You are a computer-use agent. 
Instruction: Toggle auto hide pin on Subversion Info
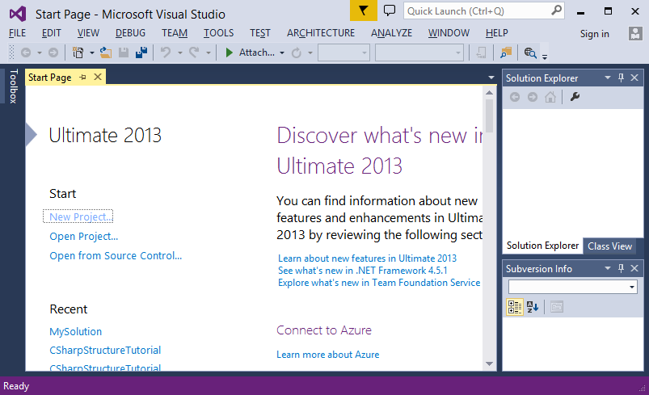click(x=621, y=268)
